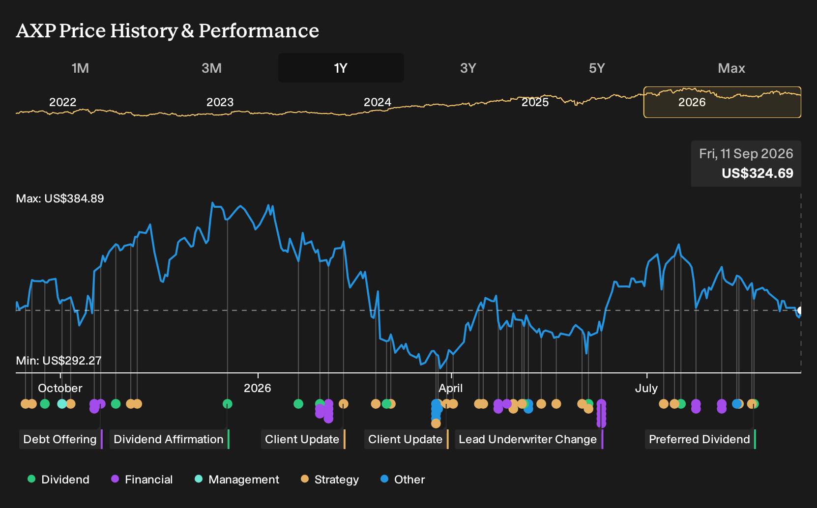Viewport: 817px width, 508px height.
Task: Click the Max: US$384.89 label
Action: tap(60, 198)
